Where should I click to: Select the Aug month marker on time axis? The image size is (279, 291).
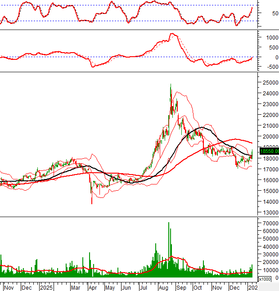pyautogui.click(x=162, y=287)
